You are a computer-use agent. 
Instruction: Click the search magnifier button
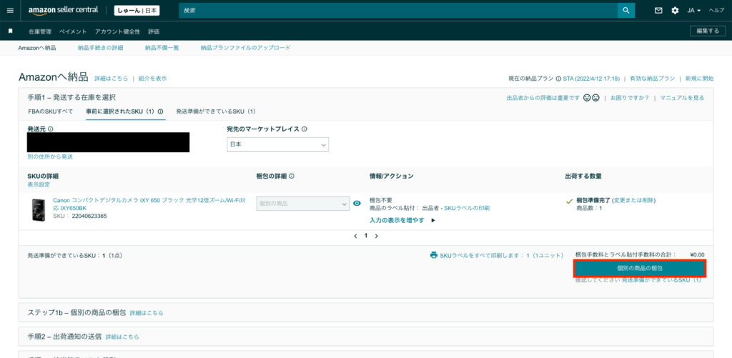626,10
